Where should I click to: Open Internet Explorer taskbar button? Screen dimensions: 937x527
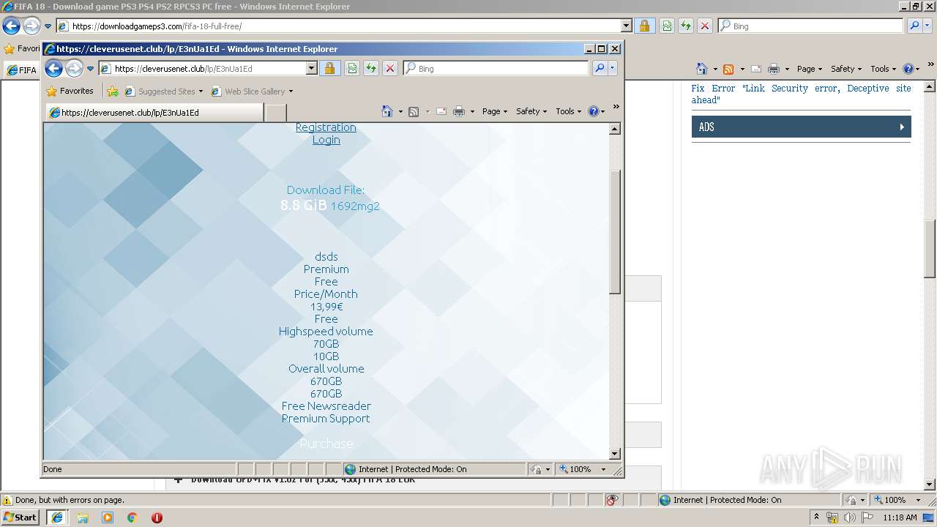57,517
